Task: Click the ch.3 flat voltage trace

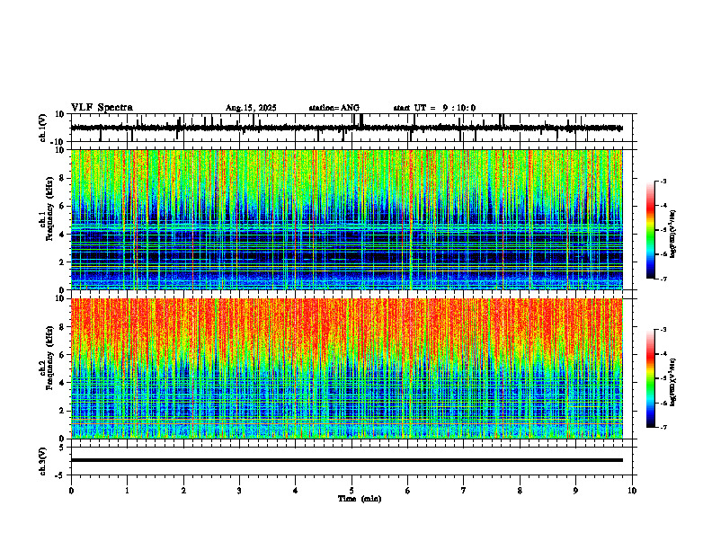Action: coord(347,460)
